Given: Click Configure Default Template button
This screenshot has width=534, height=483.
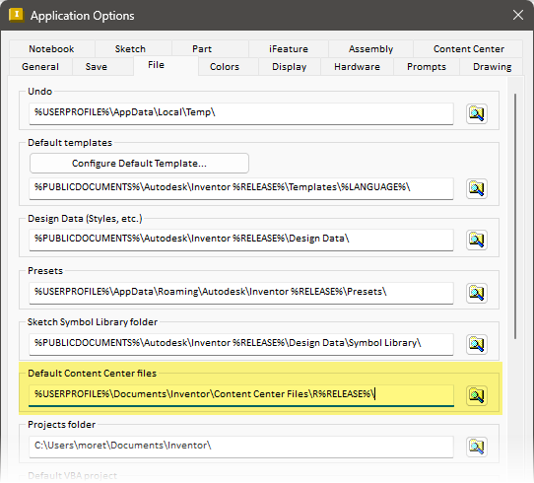Looking at the screenshot, I should (x=139, y=164).
